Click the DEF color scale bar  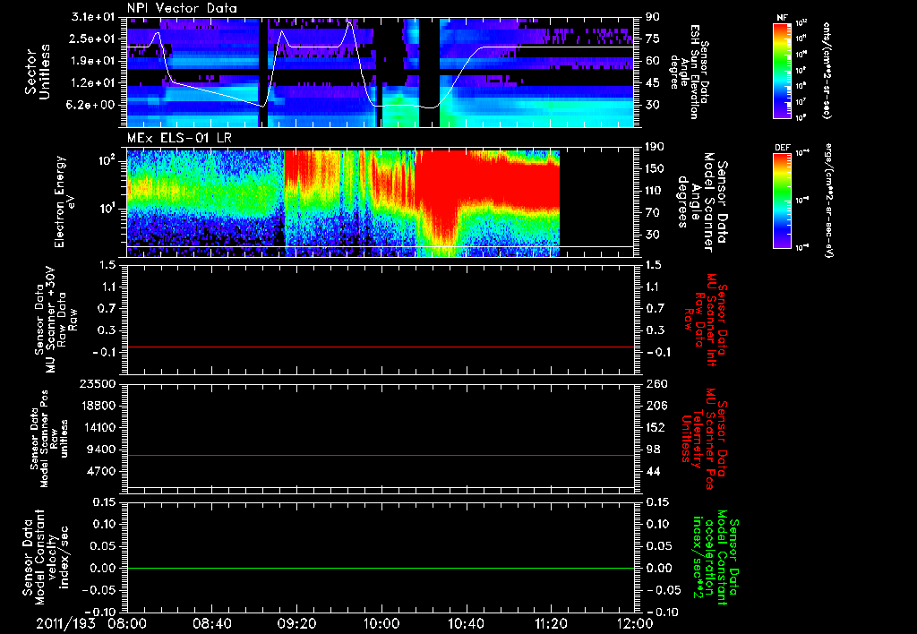click(x=783, y=201)
